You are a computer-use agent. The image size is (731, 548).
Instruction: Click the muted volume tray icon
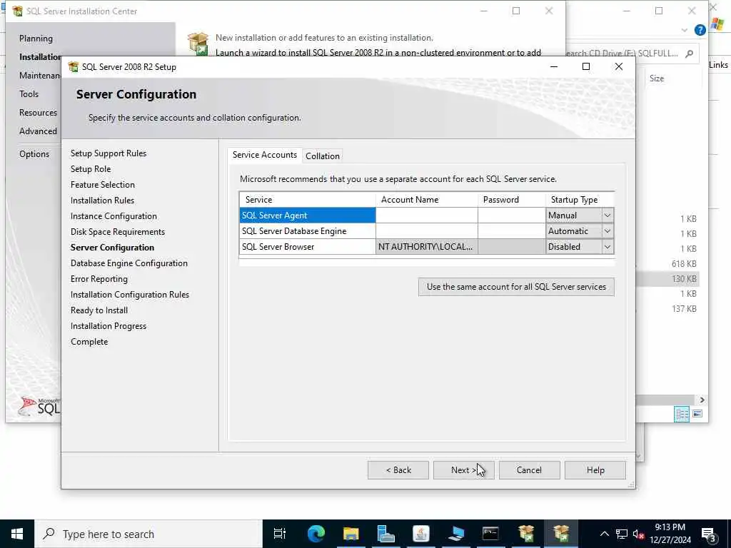(x=638, y=534)
